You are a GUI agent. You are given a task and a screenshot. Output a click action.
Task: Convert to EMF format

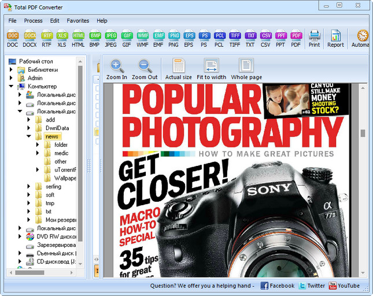tap(158, 39)
